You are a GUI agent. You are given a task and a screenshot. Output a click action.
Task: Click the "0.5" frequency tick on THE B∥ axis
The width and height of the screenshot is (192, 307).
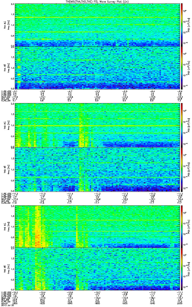[13, 280]
